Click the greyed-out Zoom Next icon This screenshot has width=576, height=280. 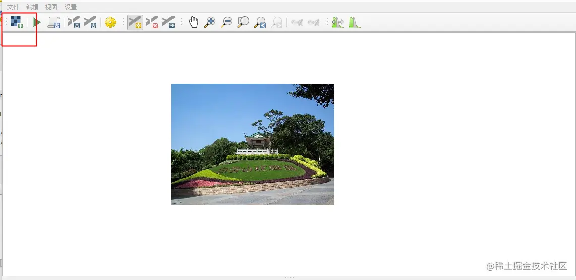tap(276, 22)
